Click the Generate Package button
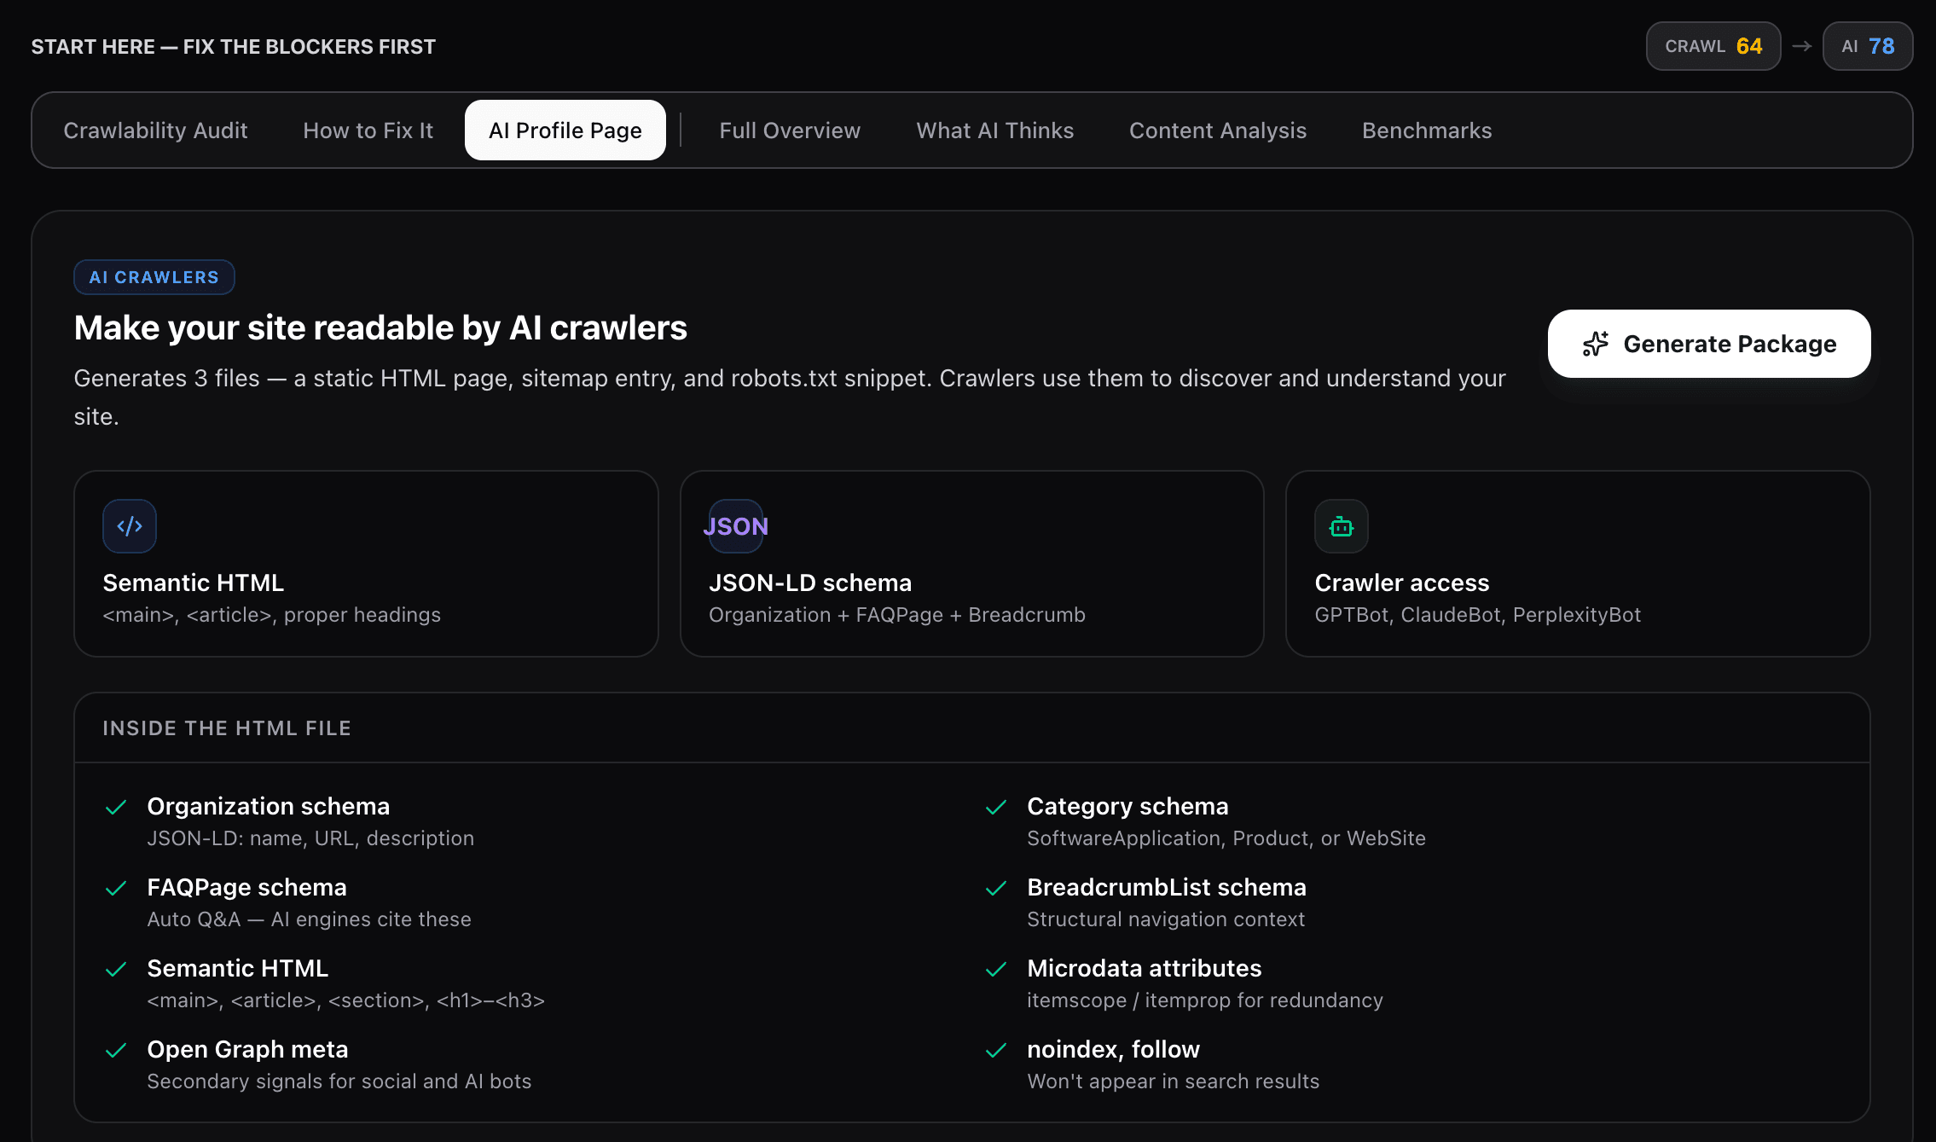This screenshot has width=1936, height=1142. tap(1707, 344)
